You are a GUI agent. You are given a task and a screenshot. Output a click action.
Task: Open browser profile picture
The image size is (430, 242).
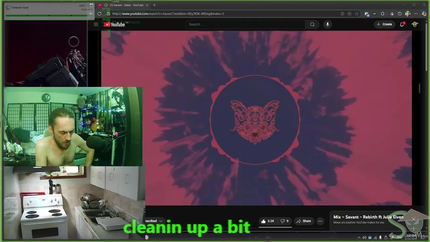coord(408,14)
